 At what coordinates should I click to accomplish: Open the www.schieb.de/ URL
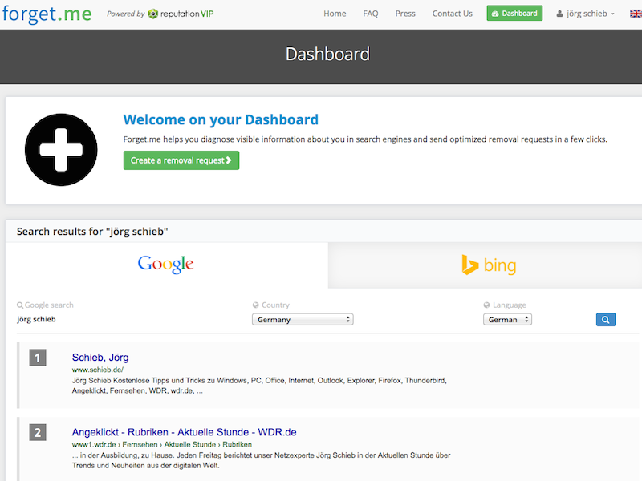(97, 370)
